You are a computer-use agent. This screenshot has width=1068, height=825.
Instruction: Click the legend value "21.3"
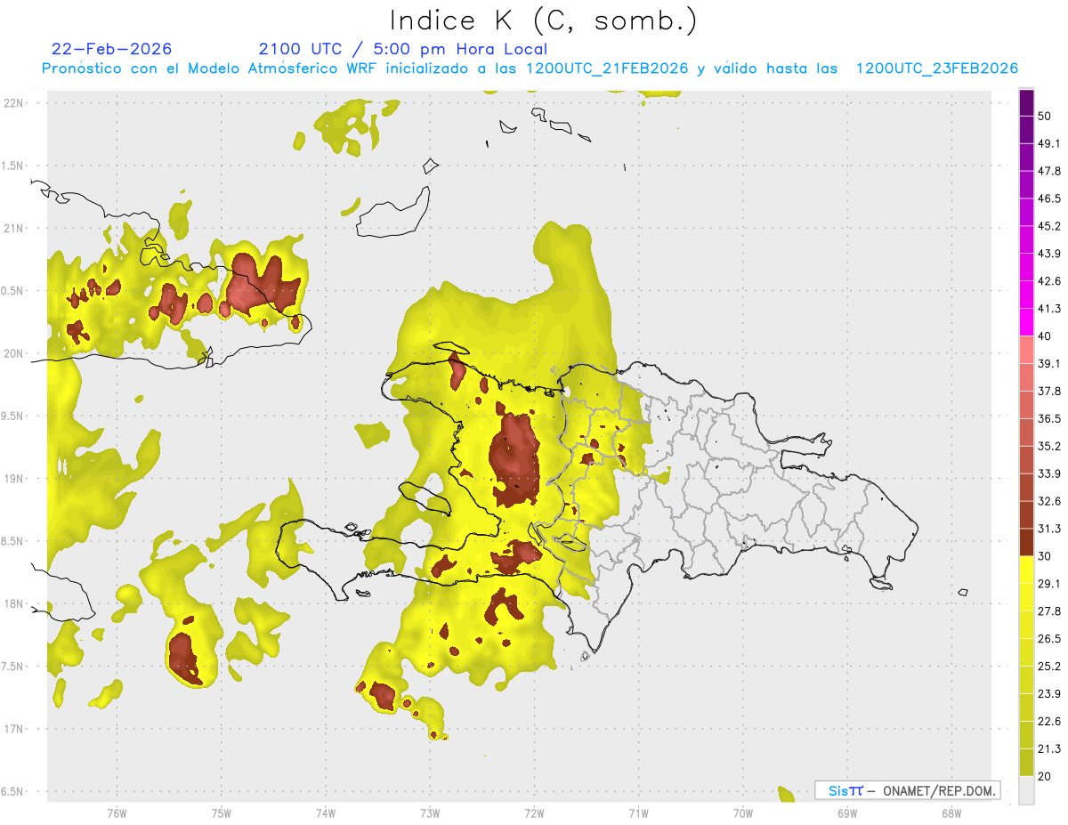(1049, 749)
